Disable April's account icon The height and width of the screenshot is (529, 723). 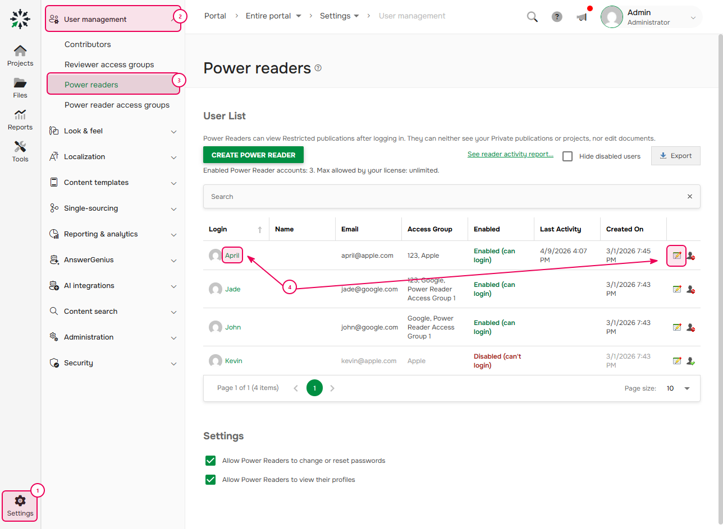click(x=691, y=256)
